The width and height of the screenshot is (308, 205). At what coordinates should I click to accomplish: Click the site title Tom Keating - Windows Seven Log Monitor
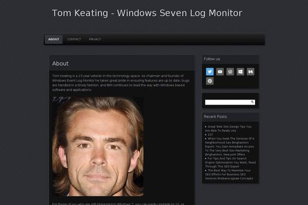[x=147, y=13]
